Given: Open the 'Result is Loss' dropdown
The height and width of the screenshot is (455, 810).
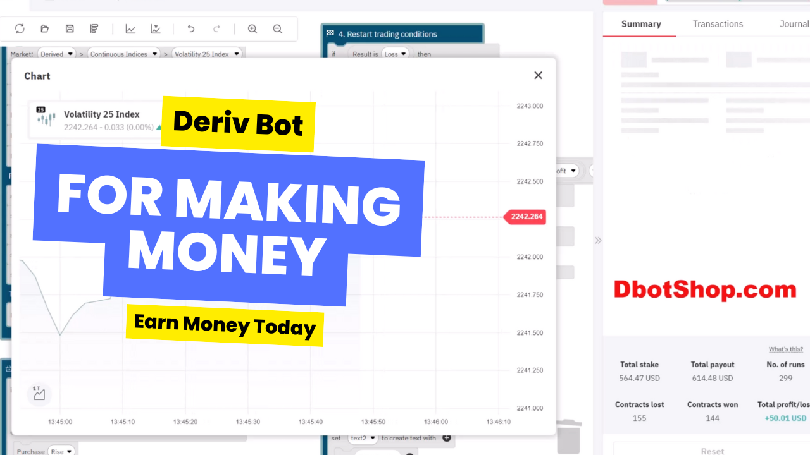Looking at the screenshot, I should (396, 54).
